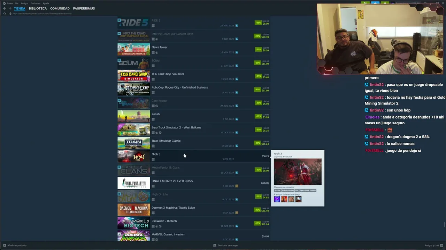Click the $14.99 price of MARVEL Cosmic Invasion
The image size is (446, 250).
coord(265,236)
